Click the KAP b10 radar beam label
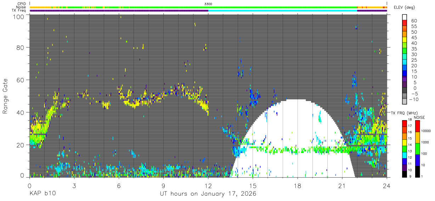435x201 pixels. [x=42, y=194]
